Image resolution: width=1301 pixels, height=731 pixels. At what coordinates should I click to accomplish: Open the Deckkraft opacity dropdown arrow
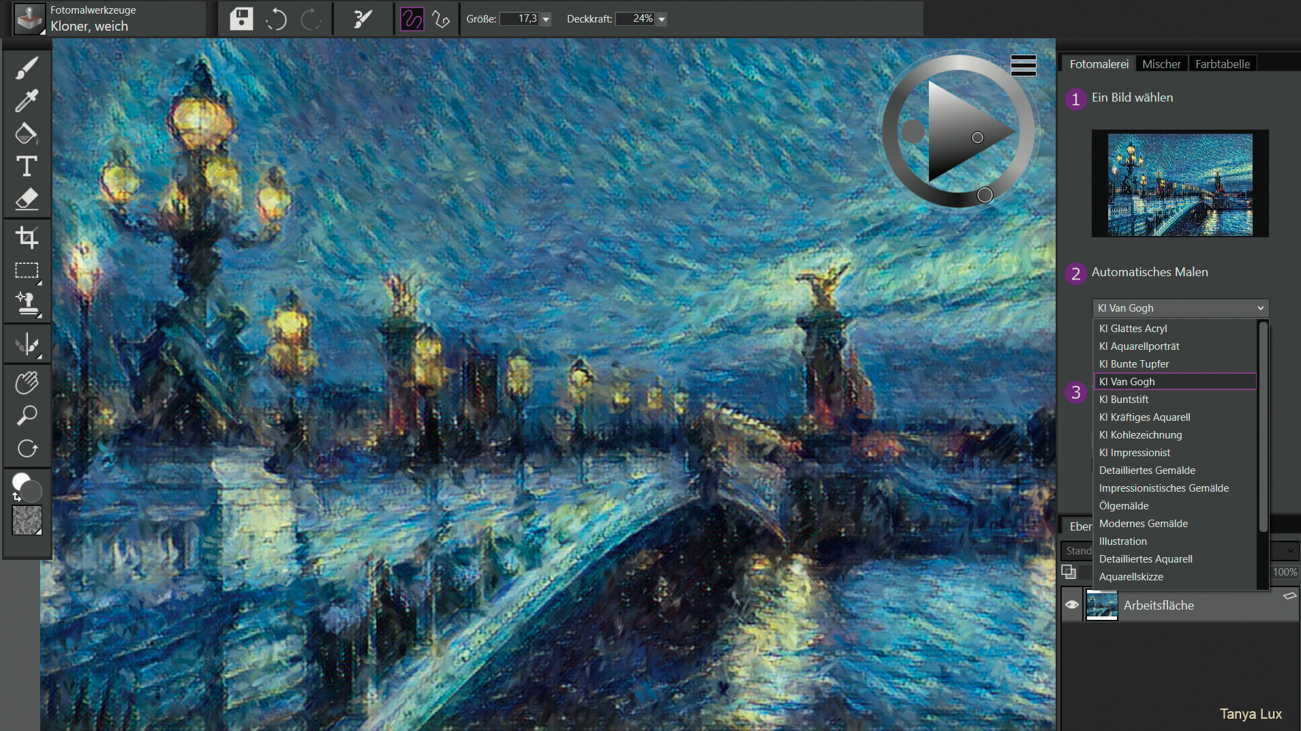point(662,19)
